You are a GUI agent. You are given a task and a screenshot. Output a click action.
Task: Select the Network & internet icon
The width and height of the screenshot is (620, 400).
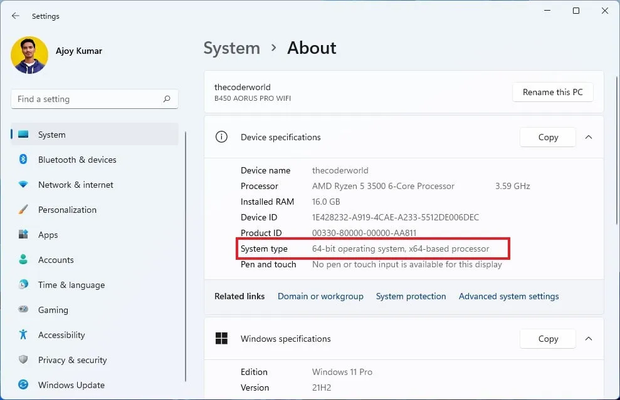[23, 185]
